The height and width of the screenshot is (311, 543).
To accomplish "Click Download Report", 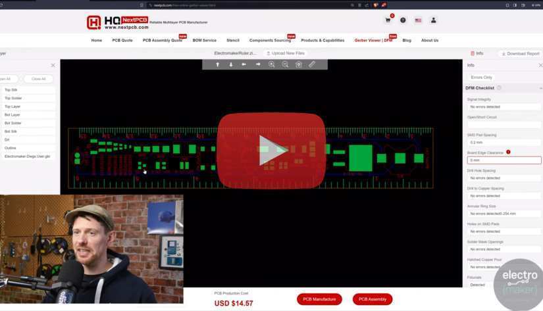I will 521,54.
